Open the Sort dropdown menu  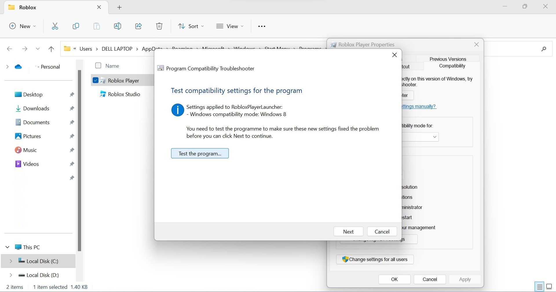(191, 26)
